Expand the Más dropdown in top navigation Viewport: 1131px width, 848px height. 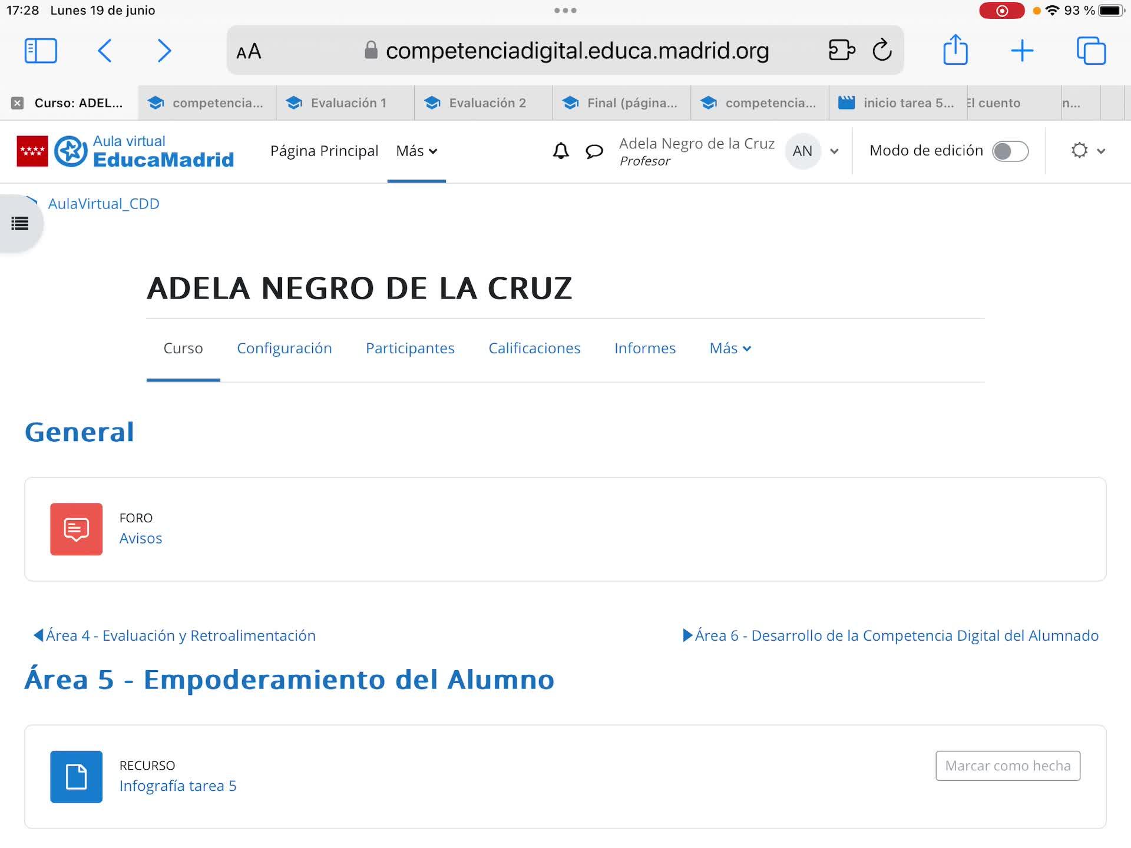click(x=416, y=151)
